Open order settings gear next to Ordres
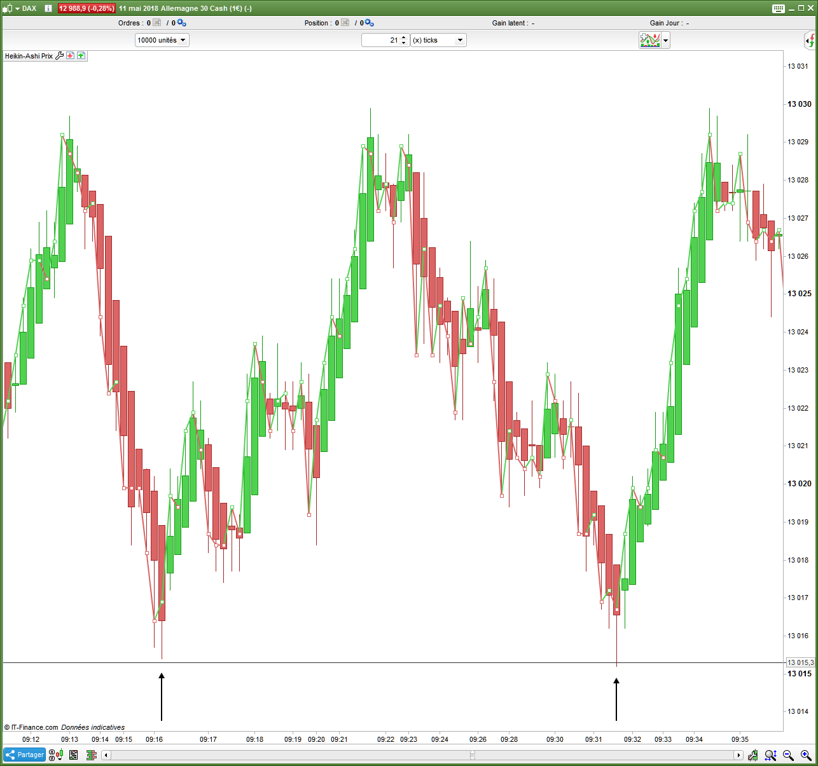The width and height of the screenshot is (818, 766). tap(181, 23)
